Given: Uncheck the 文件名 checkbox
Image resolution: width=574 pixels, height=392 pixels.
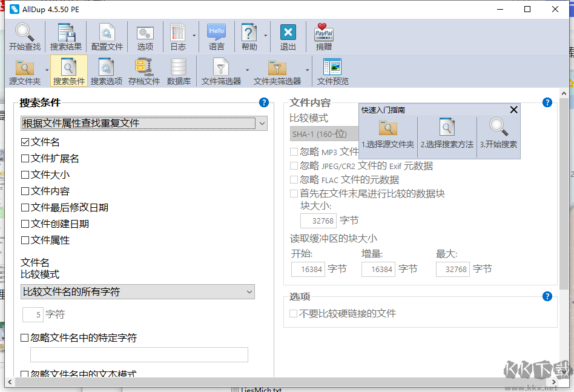Looking at the screenshot, I should (x=25, y=142).
